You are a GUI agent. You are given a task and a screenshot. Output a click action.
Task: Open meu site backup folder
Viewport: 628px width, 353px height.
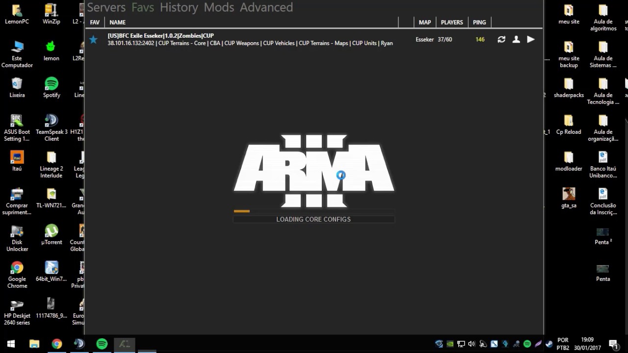[569, 54]
